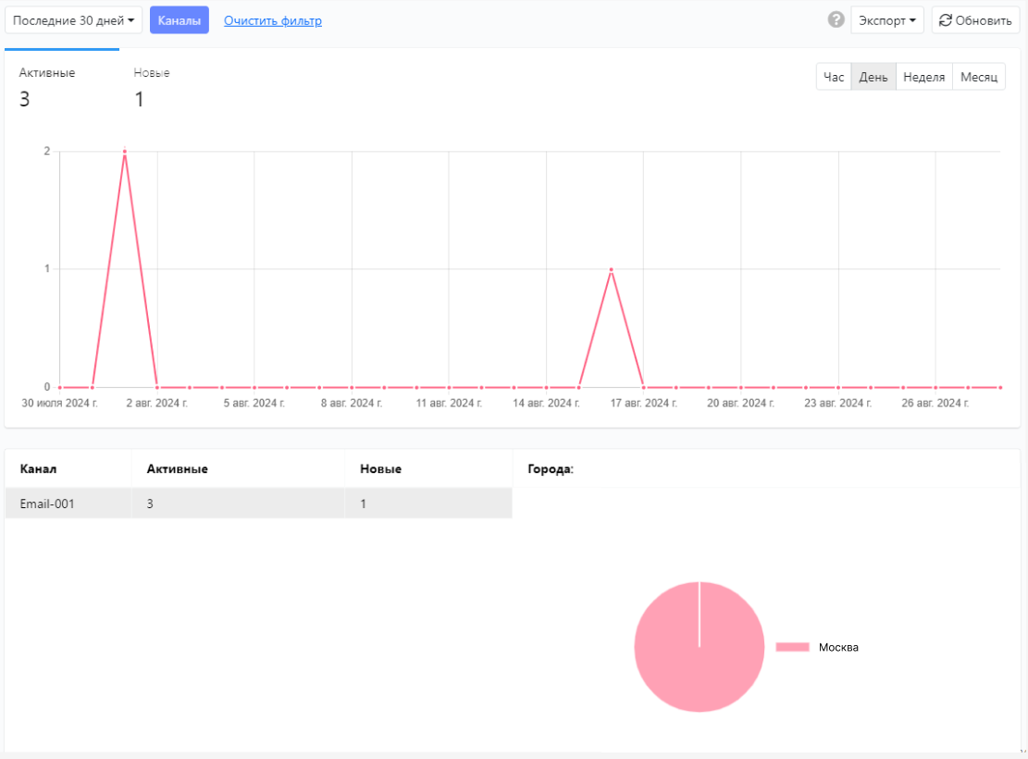Switch chart granularity to Месяц
The image size is (1028, 759).
point(979,77)
